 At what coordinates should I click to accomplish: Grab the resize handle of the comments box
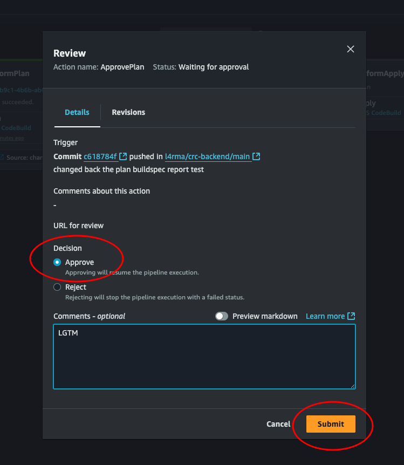(x=352, y=386)
